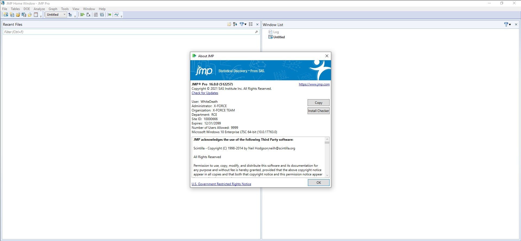The width and height of the screenshot is (521, 241).
Task: Open the File menu
Action: click(5, 9)
